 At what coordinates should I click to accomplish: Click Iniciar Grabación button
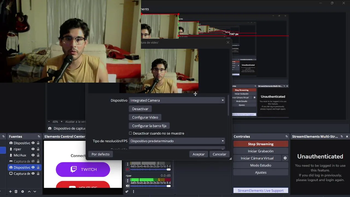coord(261,151)
